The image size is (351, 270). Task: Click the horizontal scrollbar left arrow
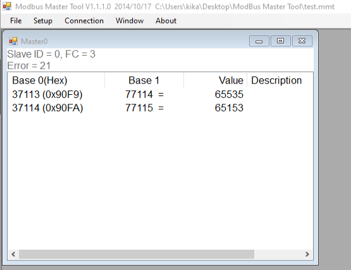(13, 254)
